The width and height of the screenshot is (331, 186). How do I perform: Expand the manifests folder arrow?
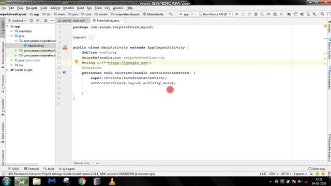click(x=11, y=31)
